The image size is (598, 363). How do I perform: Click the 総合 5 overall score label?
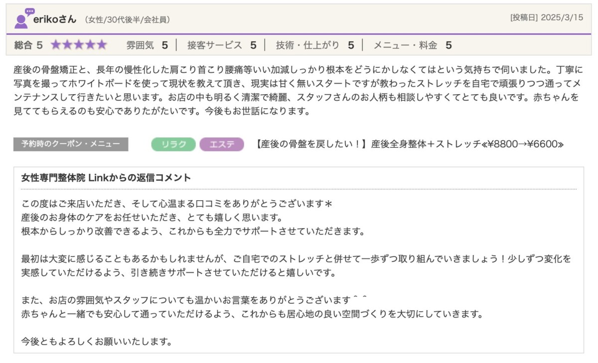click(28, 45)
